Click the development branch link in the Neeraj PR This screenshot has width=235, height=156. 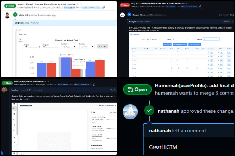point(63,85)
